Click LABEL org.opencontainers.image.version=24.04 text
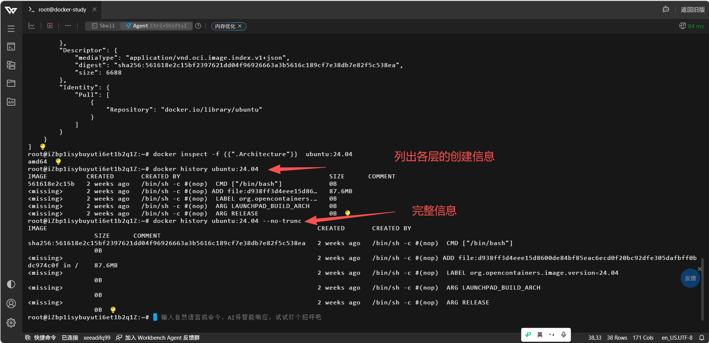Image resolution: width=709 pixels, height=343 pixels. tap(532, 273)
